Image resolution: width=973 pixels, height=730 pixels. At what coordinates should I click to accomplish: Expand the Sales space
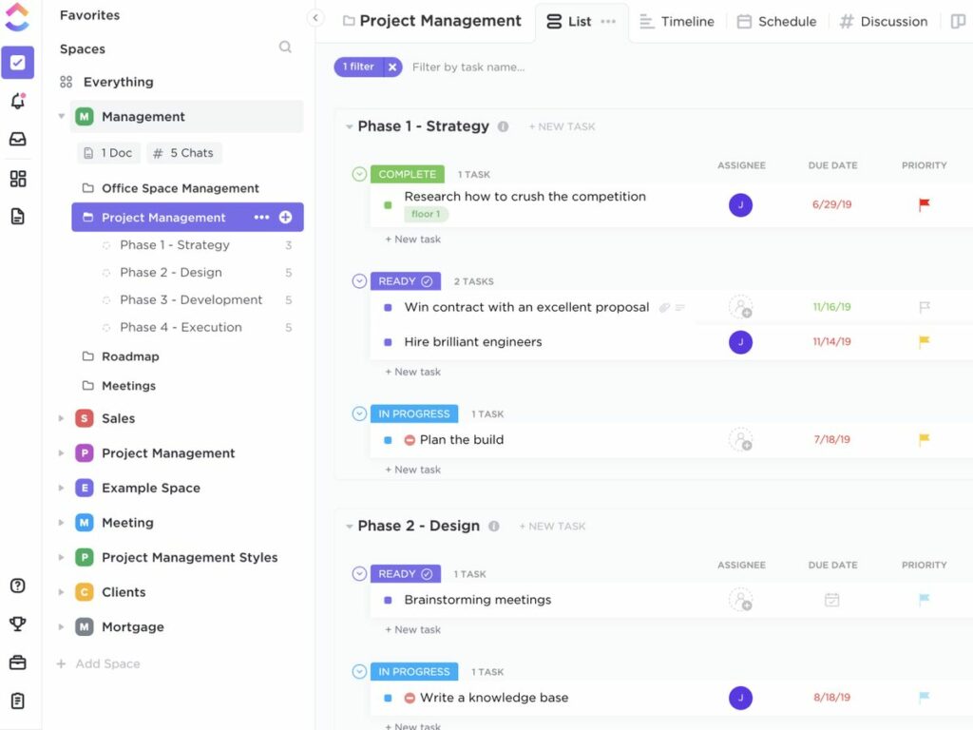click(x=62, y=418)
